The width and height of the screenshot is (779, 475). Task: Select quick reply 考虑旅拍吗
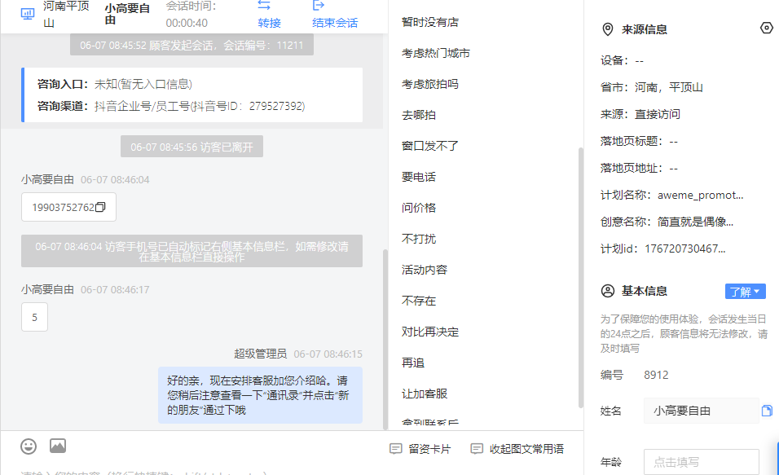pyautogui.click(x=430, y=84)
